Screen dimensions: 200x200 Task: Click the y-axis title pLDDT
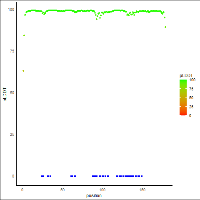pos(5,95)
